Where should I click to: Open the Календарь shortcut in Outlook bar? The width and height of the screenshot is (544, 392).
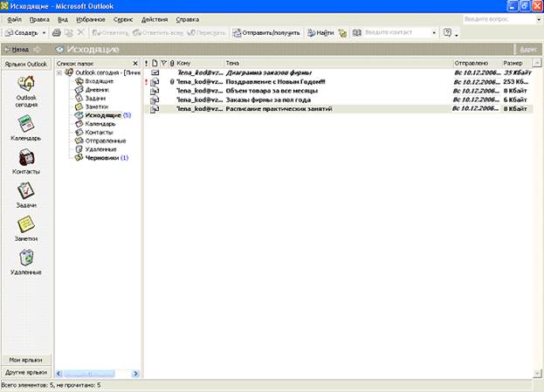(25, 124)
